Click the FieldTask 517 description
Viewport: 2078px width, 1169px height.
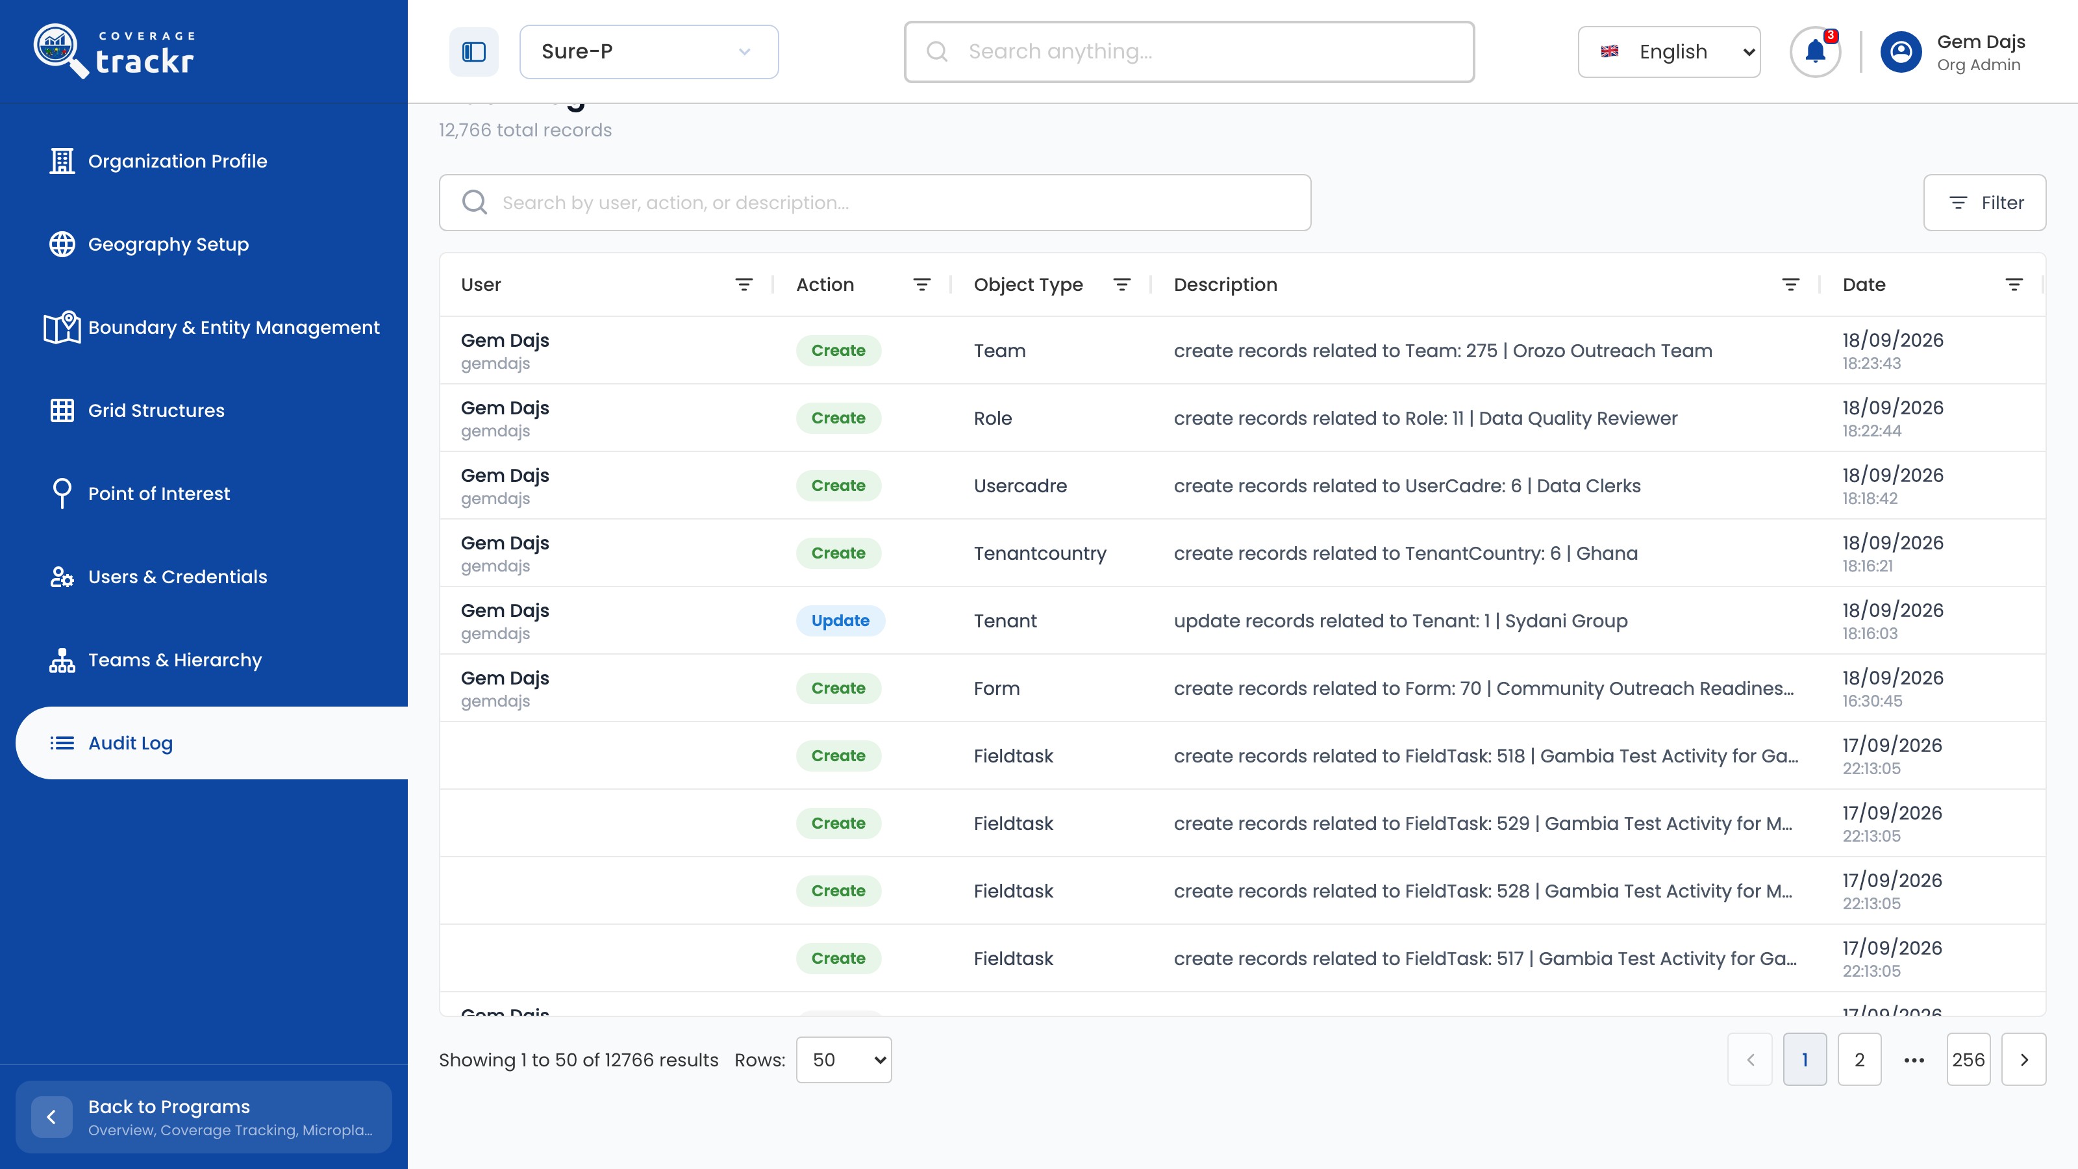1485,959
